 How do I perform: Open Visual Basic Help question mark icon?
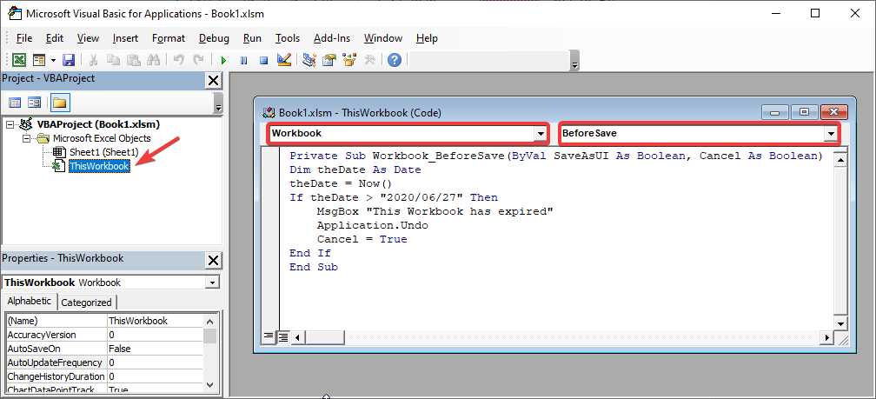coord(395,60)
